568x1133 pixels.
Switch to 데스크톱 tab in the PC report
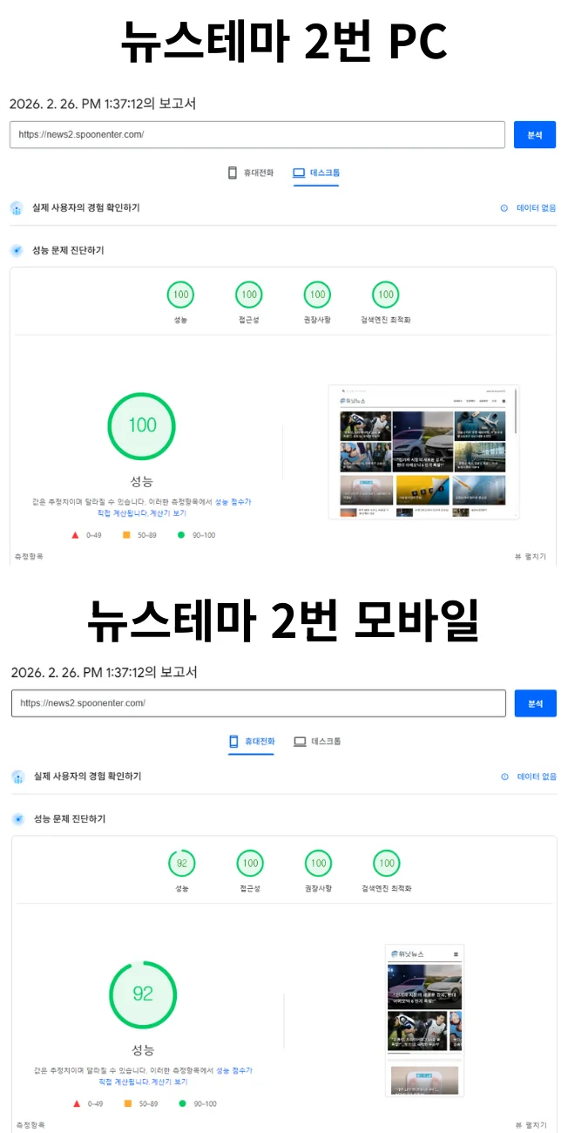(x=315, y=173)
